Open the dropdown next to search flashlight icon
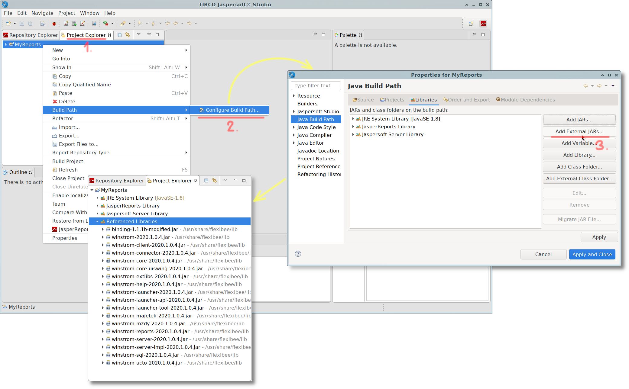Viewport: 629px width, 389px height. [130, 23]
